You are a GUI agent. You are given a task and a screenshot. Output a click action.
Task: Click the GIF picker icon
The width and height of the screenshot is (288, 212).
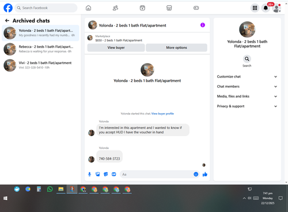click(x=114, y=174)
